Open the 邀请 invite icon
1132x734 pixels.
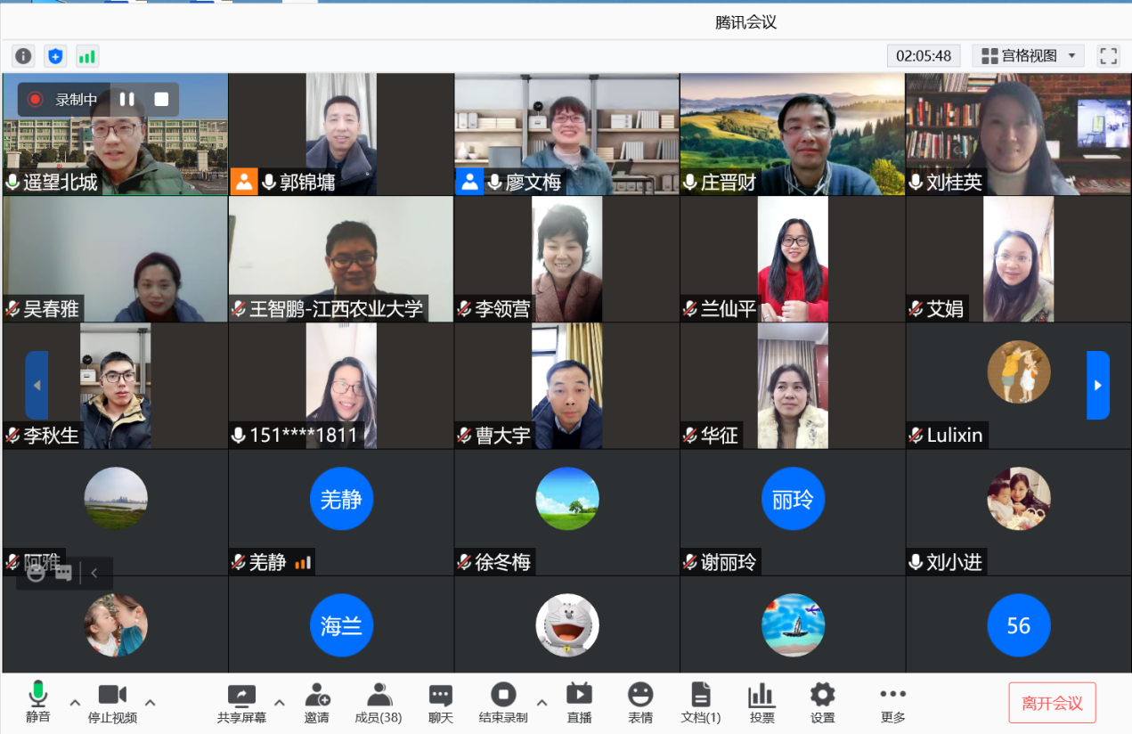(317, 703)
